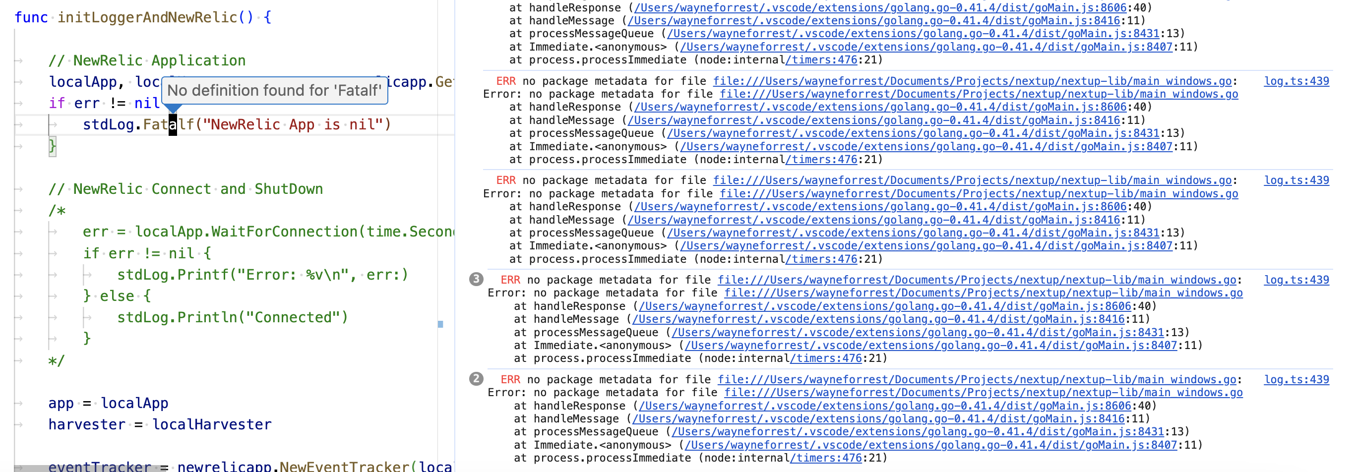The image size is (1351, 472).
Task: Click the 'stdLog.Printf' commented line
Action: tap(263, 274)
